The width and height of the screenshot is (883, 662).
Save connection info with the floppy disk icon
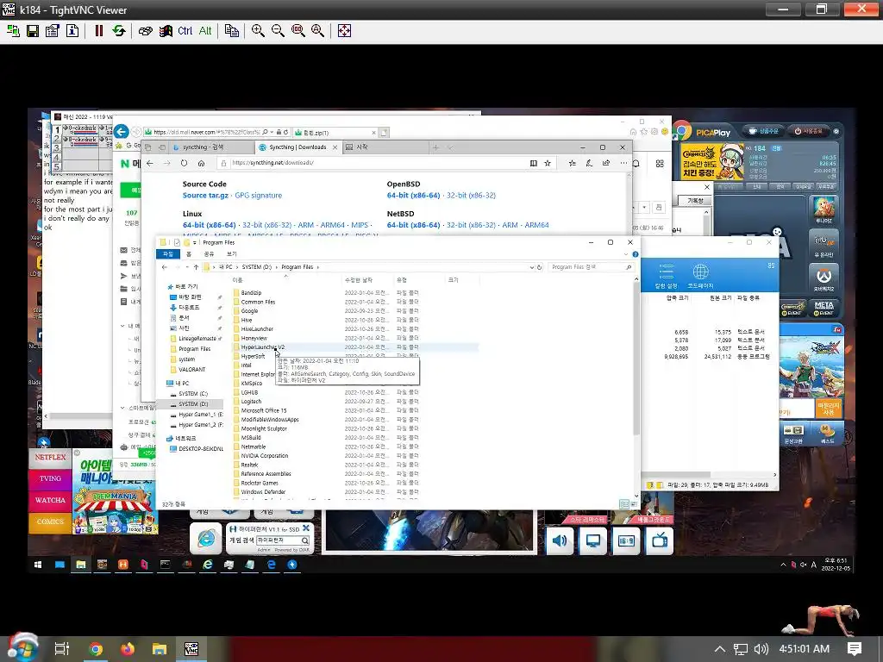pyautogui.click(x=33, y=31)
